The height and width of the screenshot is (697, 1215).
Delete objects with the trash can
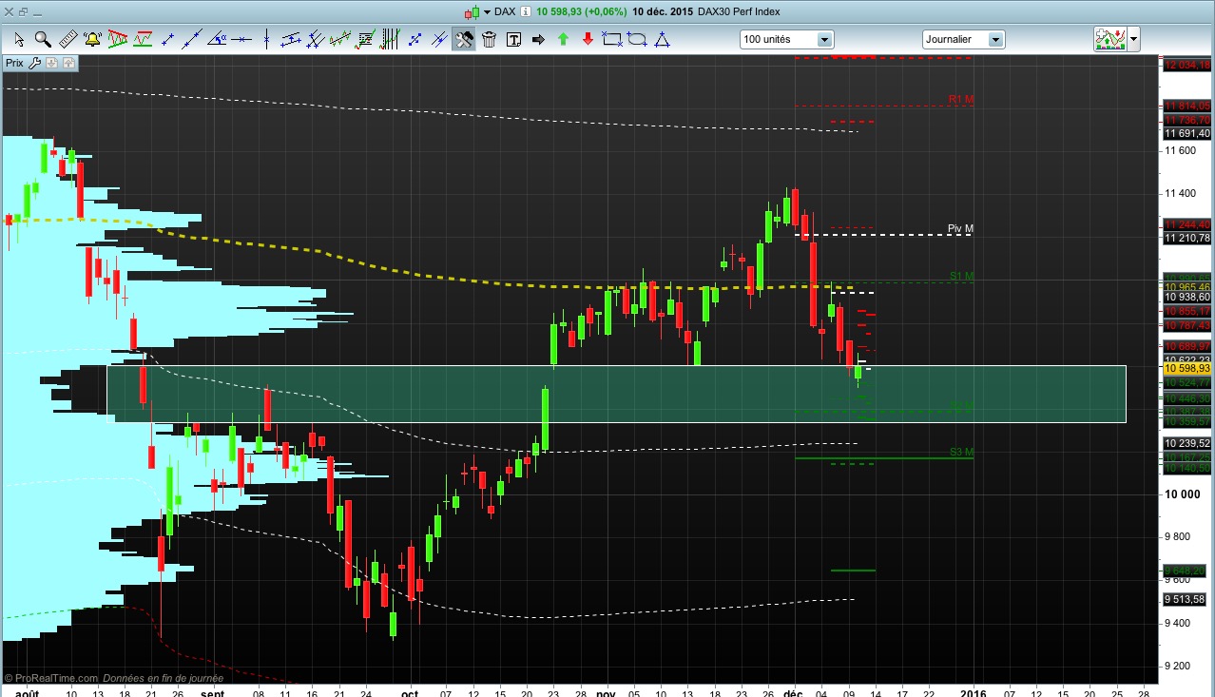[489, 39]
